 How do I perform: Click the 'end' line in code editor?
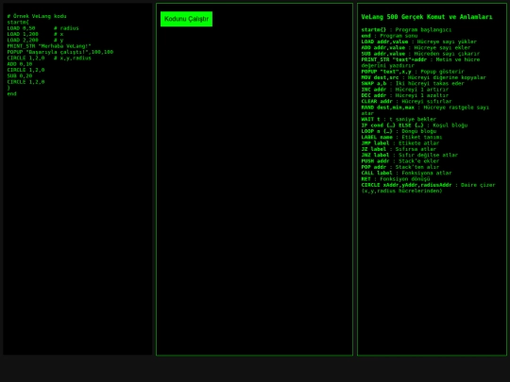[x=11, y=93]
